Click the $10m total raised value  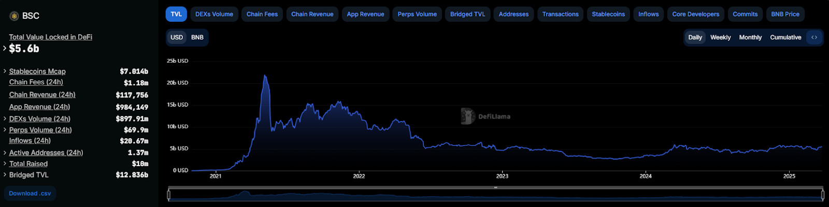coord(140,164)
